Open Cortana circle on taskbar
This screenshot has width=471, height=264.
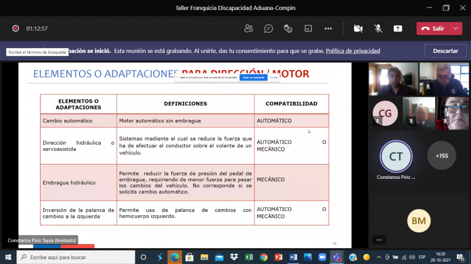(x=143, y=257)
